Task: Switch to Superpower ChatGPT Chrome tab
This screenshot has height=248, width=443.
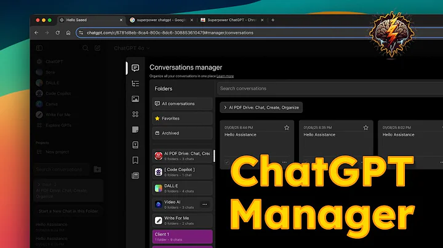Action: pos(232,20)
